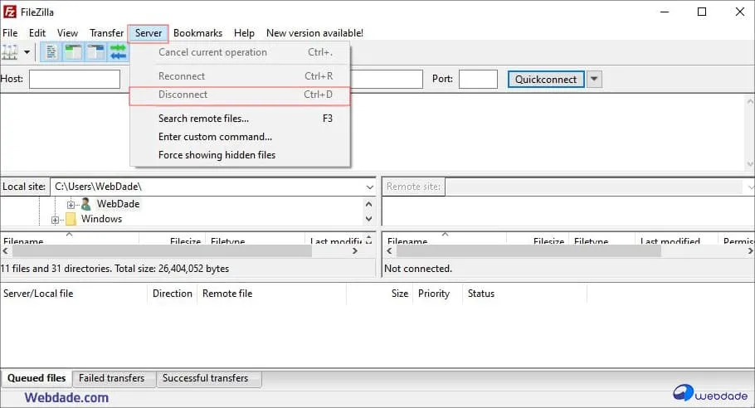Click the WebDade user folder icon
Image resolution: width=755 pixels, height=408 pixels.
[x=85, y=204]
